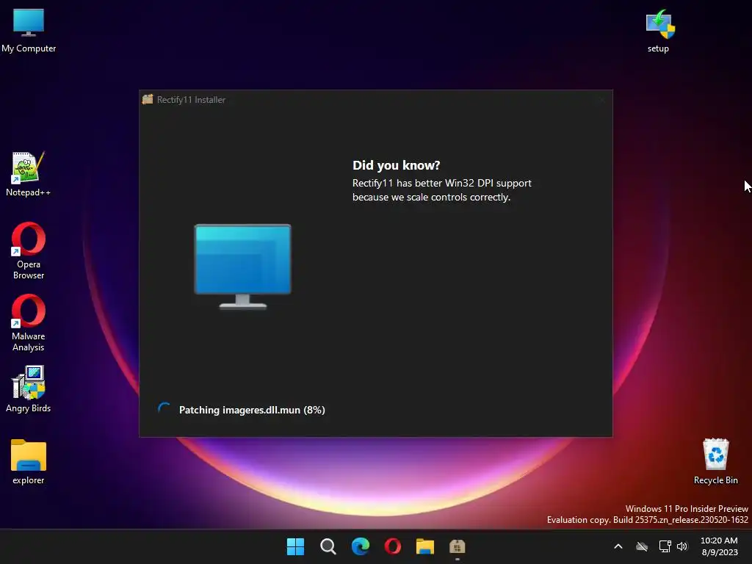
Task: Open Malware Analysis desktop shortcut
Action: 29,322
